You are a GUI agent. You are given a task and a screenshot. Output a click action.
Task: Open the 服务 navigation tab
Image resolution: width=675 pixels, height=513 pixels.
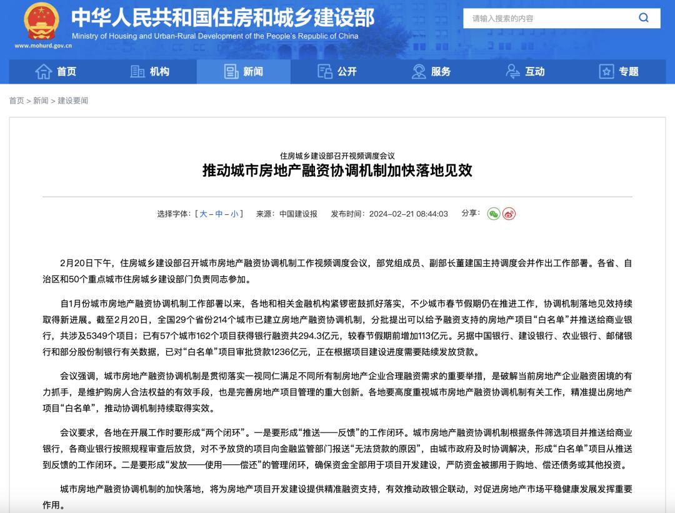431,71
